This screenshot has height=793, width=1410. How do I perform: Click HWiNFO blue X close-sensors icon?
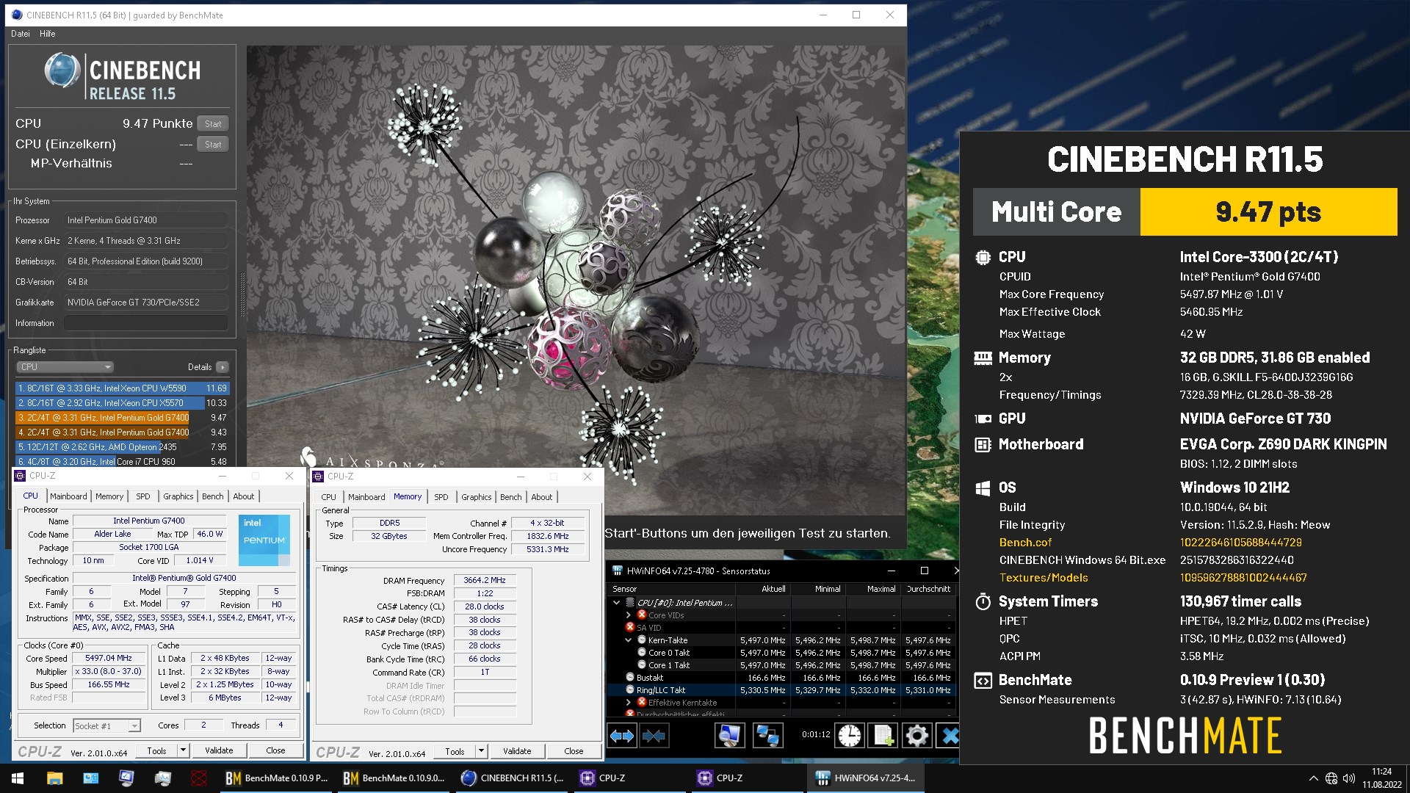950,735
